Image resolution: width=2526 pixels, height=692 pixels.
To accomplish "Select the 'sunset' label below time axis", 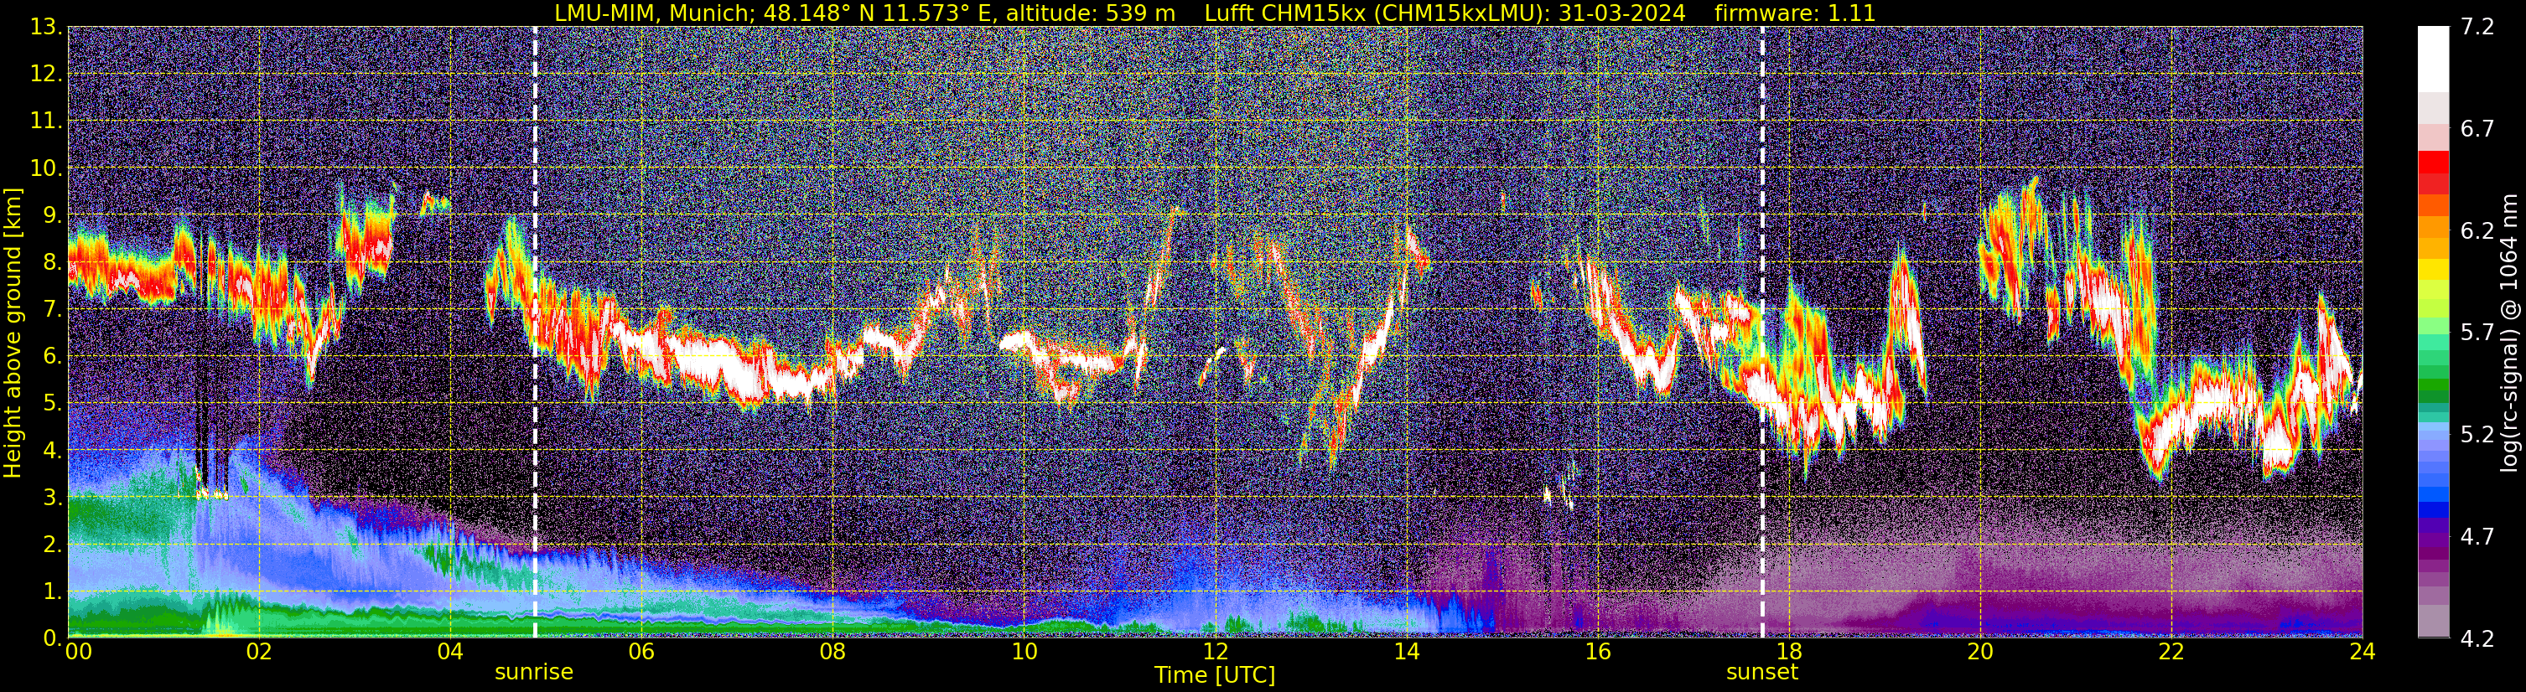I will 1762,673.
